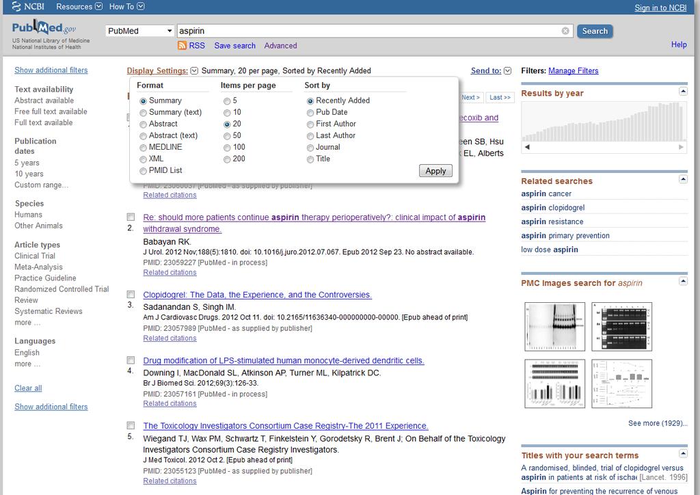Sort results by Pub Date
Screen dimensions: 700x495
[x=310, y=113]
